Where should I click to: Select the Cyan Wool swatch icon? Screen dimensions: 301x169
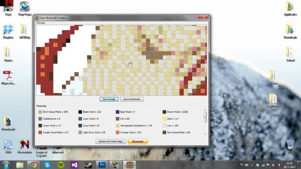[80, 119]
